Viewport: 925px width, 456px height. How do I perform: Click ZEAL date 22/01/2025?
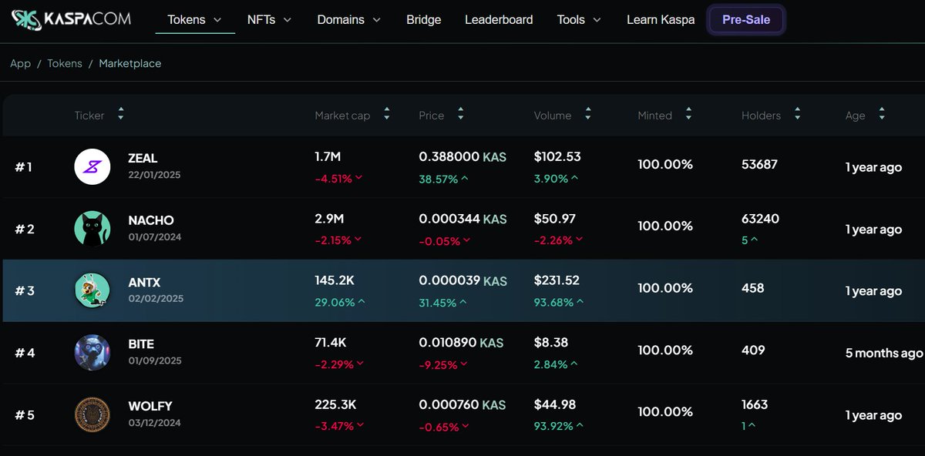pyautogui.click(x=154, y=175)
